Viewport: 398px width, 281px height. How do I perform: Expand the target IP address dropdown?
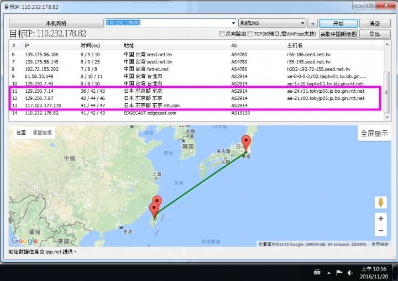pyautogui.click(x=233, y=23)
